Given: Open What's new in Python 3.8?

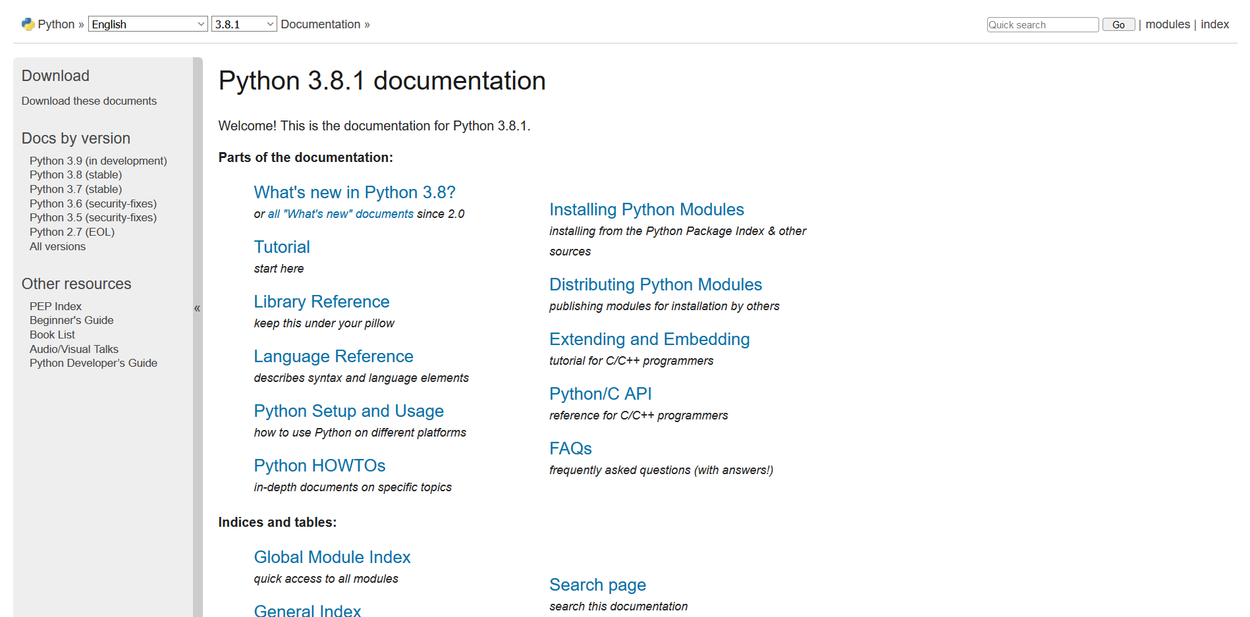Looking at the screenshot, I should point(354,192).
